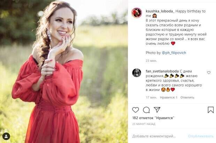Viewport: 216px width, 143px height.
Task: Open fan_svetlanaloboda username link
Action: pos(162,71)
